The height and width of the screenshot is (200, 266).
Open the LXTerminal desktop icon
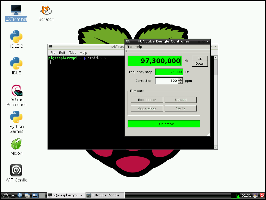(x=16, y=13)
